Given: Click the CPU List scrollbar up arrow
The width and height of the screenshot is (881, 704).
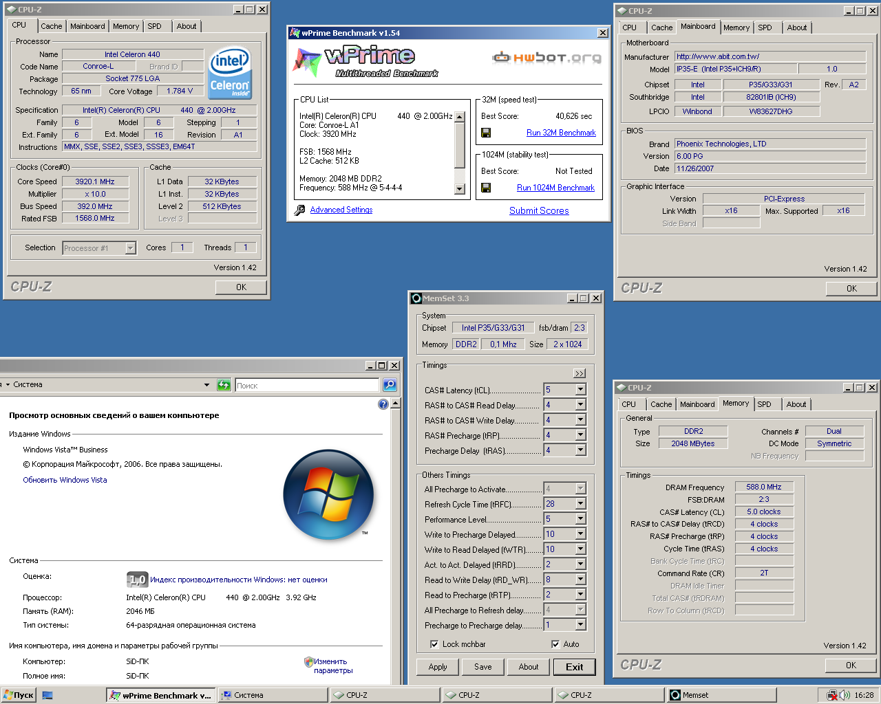Looking at the screenshot, I should [460, 117].
